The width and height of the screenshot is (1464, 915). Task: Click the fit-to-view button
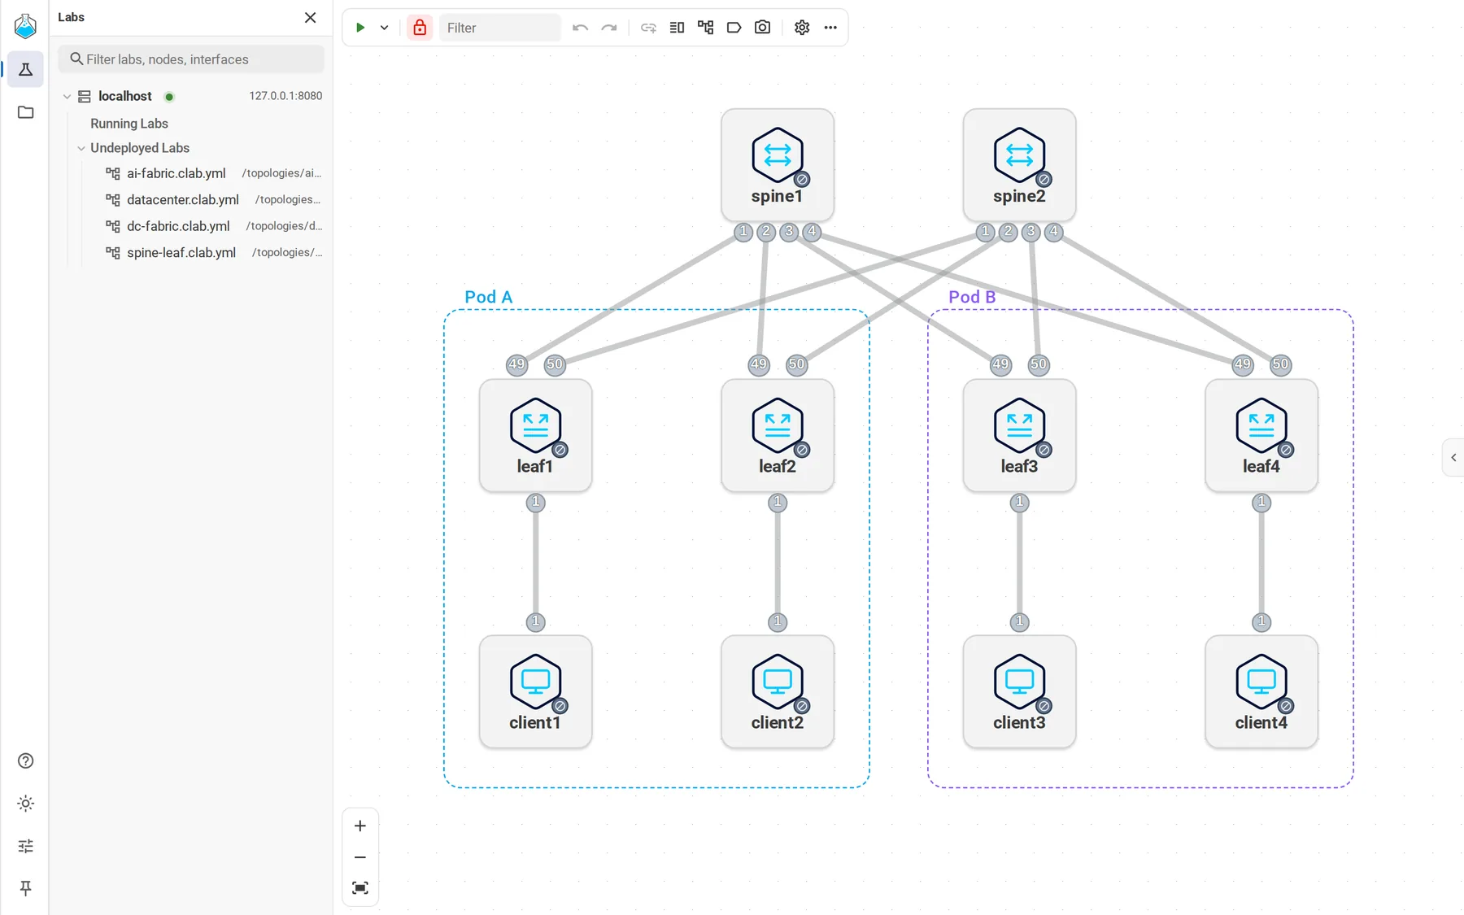pyautogui.click(x=360, y=887)
